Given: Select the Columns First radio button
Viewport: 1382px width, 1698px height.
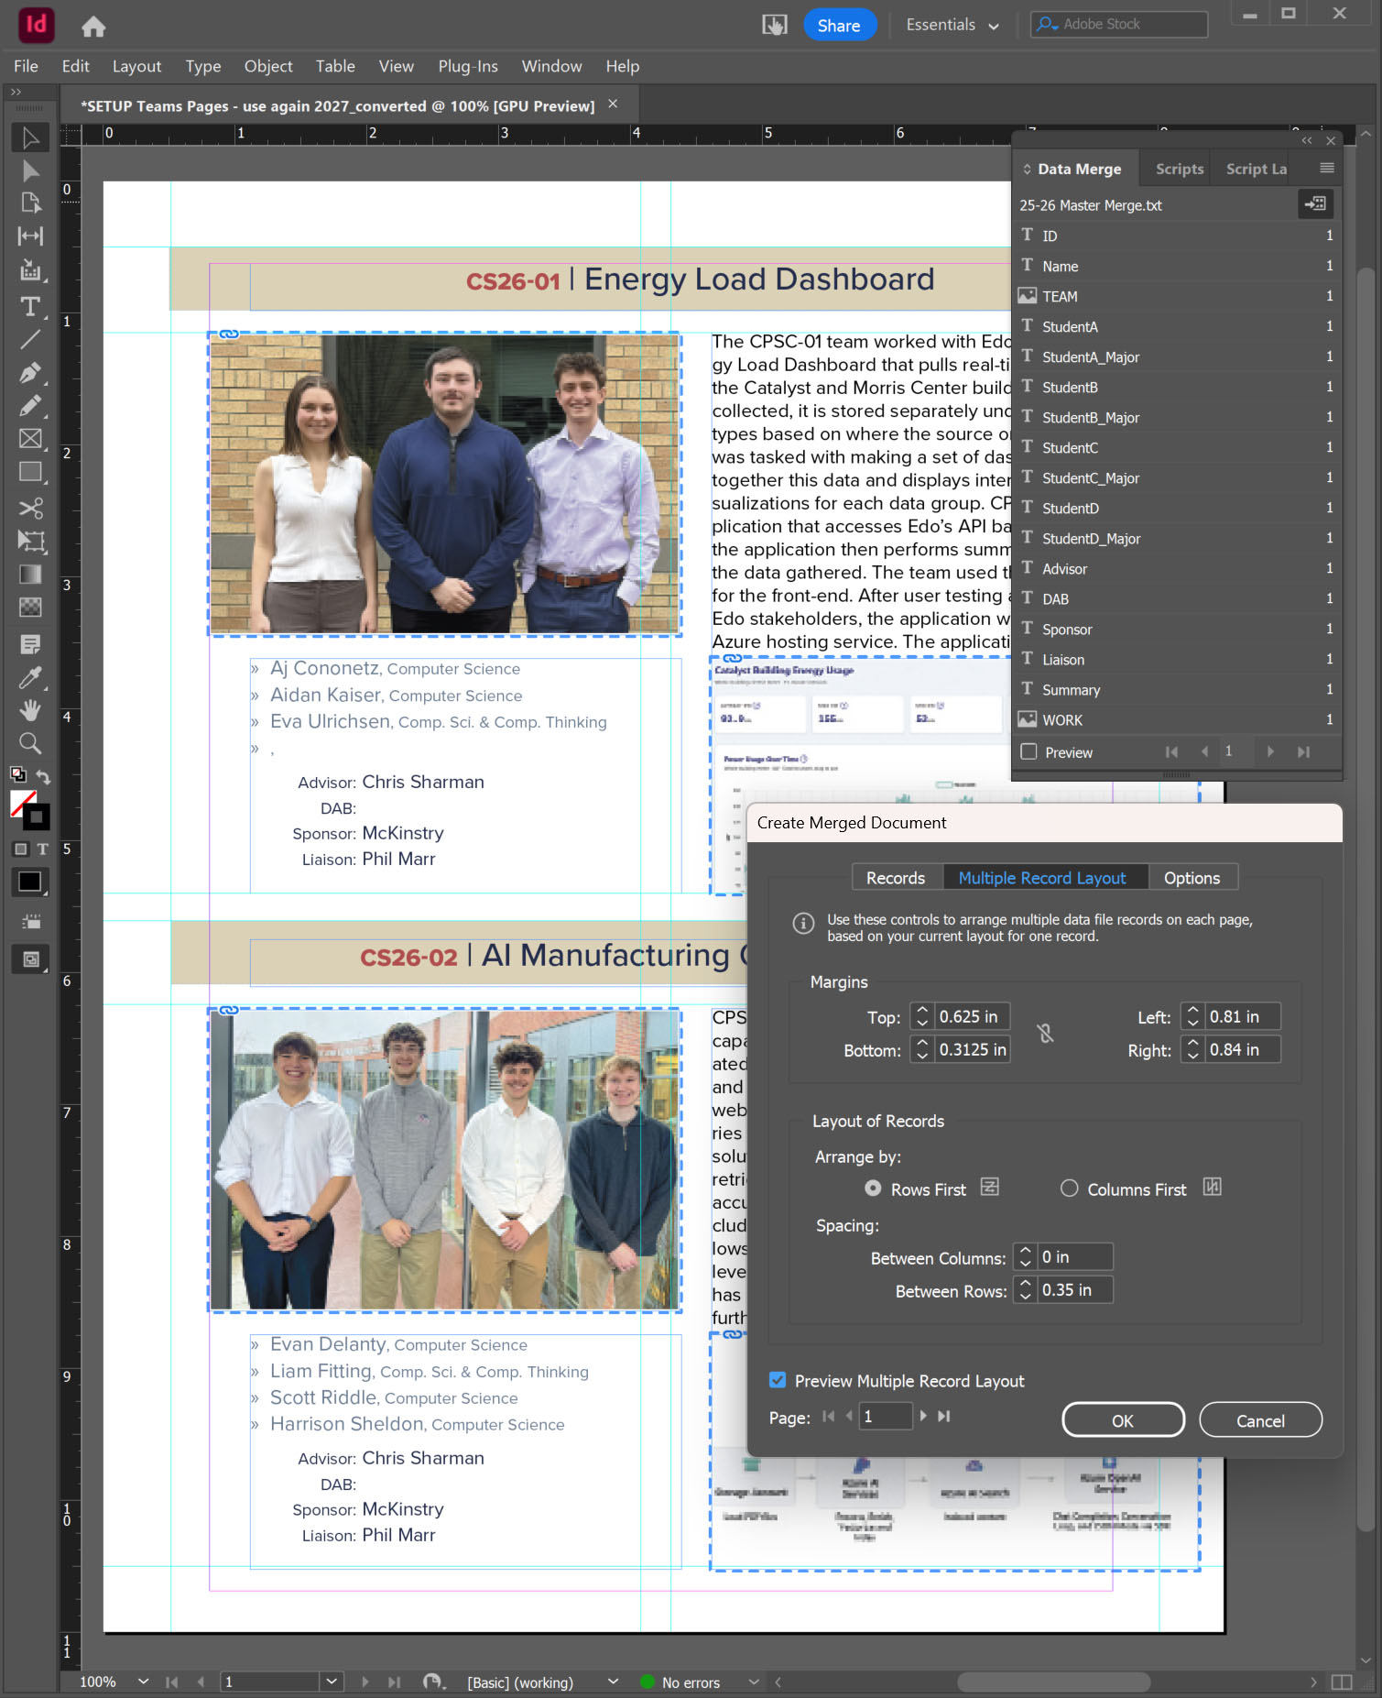Looking at the screenshot, I should (1069, 1189).
